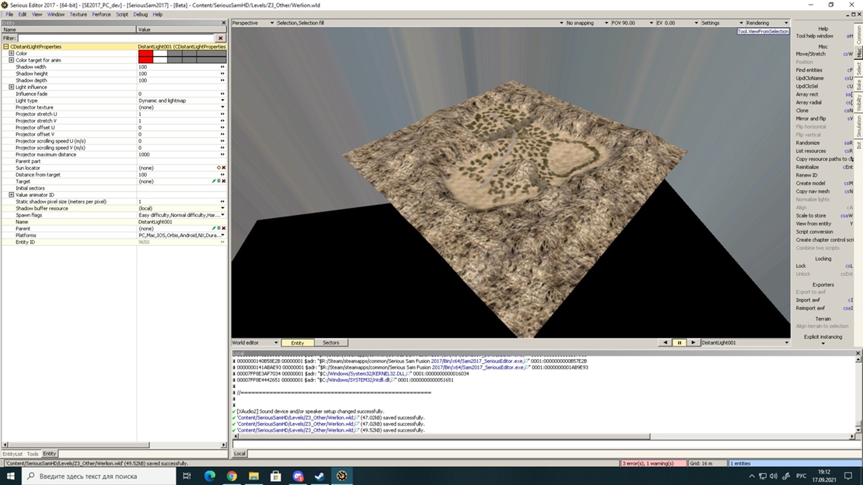Click the previous arrow next to pause

coord(665,343)
